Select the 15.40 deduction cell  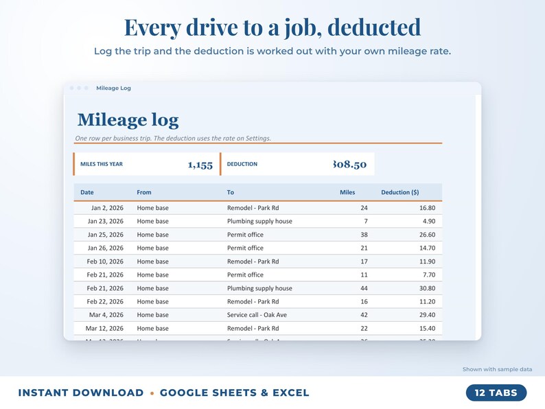click(427, 329)
